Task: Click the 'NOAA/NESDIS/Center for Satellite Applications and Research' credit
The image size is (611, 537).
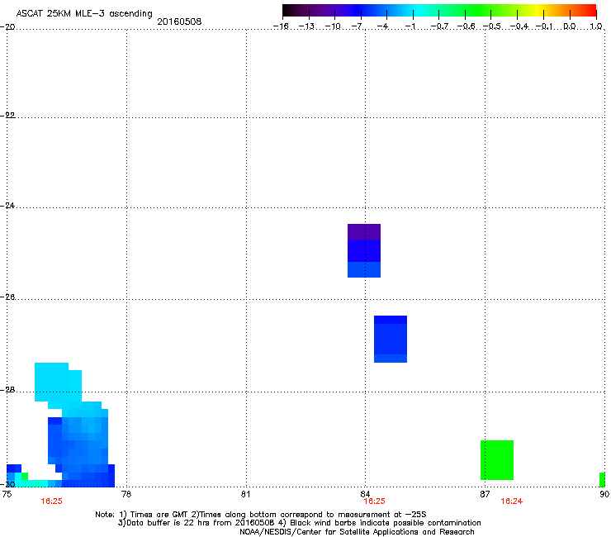Action: 357,532
